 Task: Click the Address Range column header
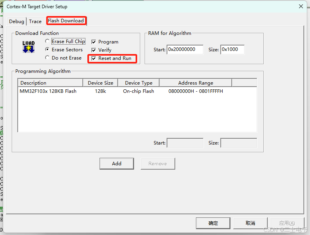(x=196, y=83)
